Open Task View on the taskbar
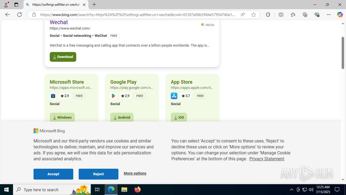 coord(97,190)
